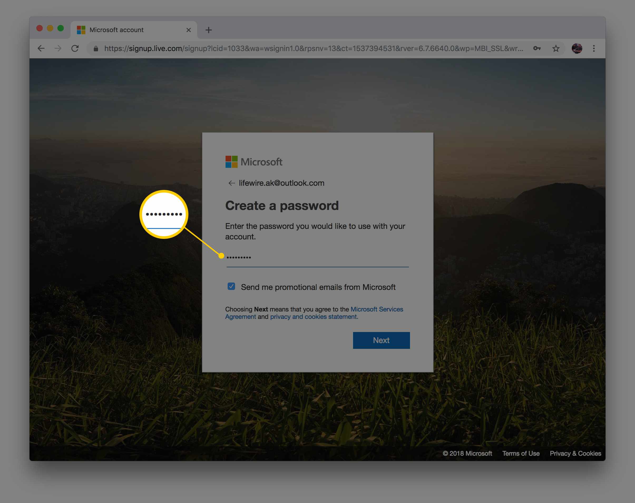
Task: View site security lock icon
Action: tap(96, 48)
